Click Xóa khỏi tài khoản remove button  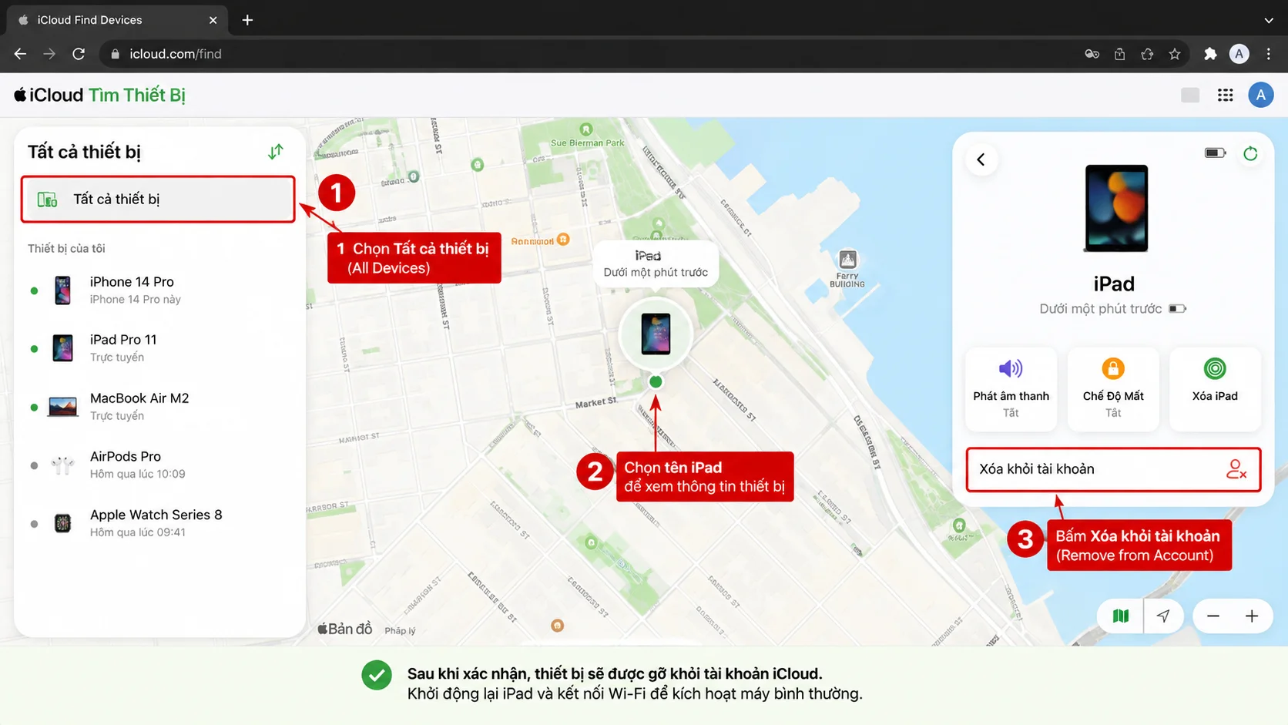1113,469
